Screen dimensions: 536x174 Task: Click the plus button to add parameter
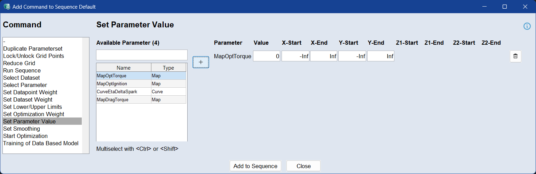[x=201, y=62]
